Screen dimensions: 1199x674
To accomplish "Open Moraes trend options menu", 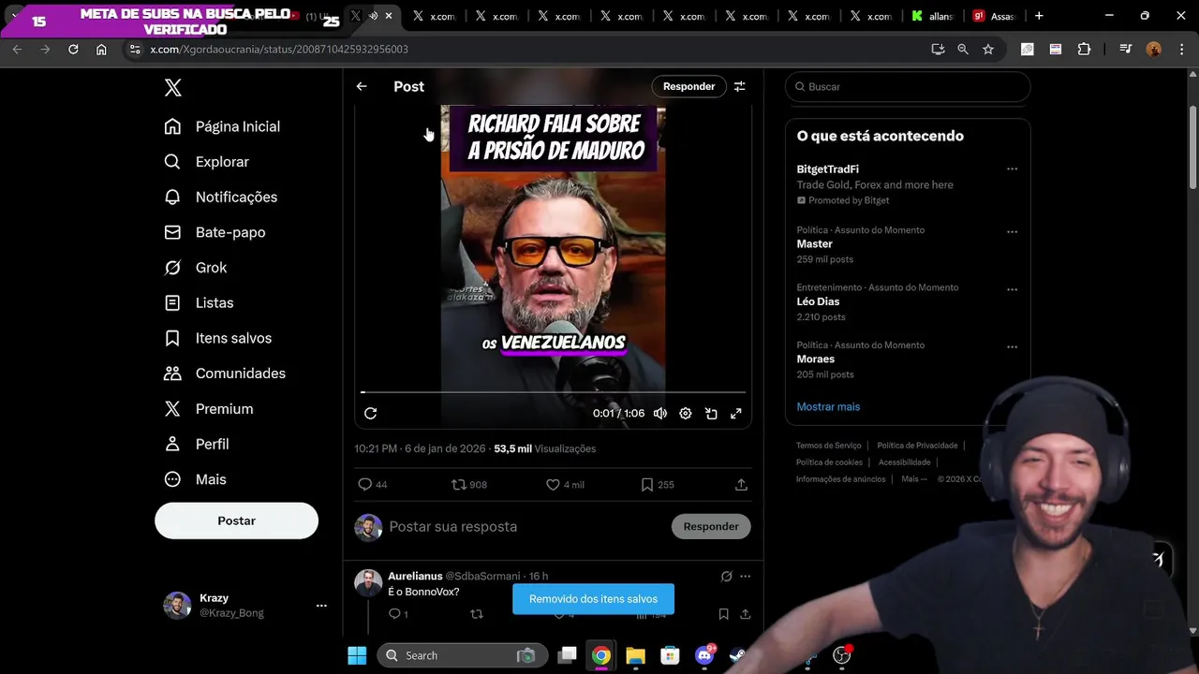I will [x=1012, y=346].
